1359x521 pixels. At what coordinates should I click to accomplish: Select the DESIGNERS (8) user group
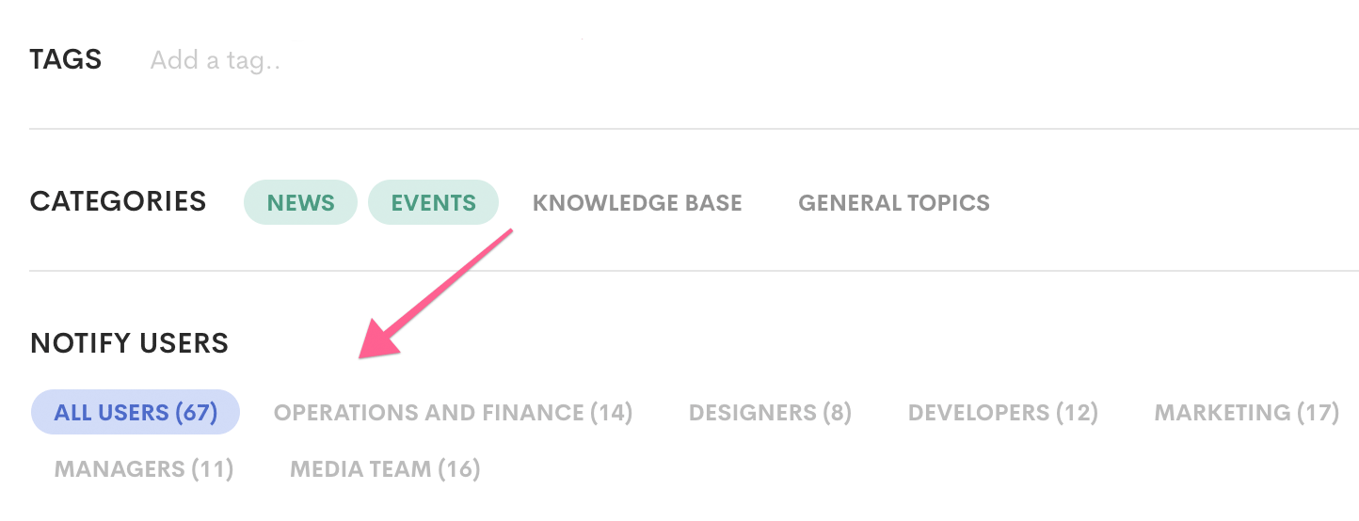770,412
